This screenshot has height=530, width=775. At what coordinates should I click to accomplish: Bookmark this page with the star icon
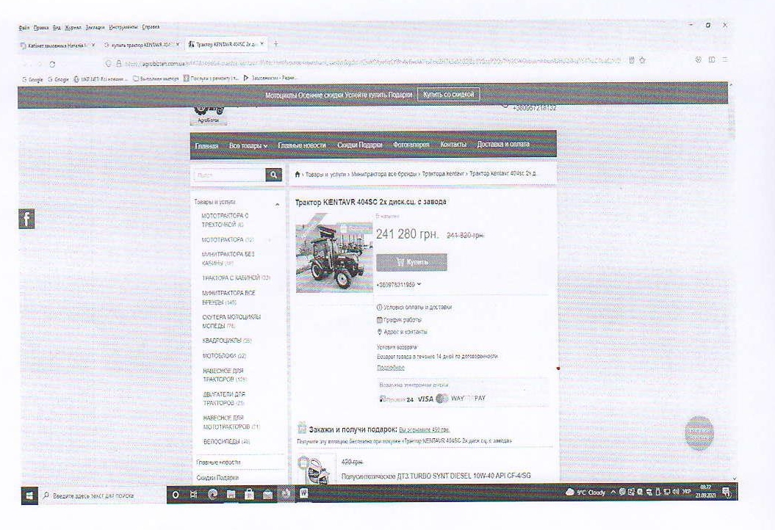pos(642,60)
